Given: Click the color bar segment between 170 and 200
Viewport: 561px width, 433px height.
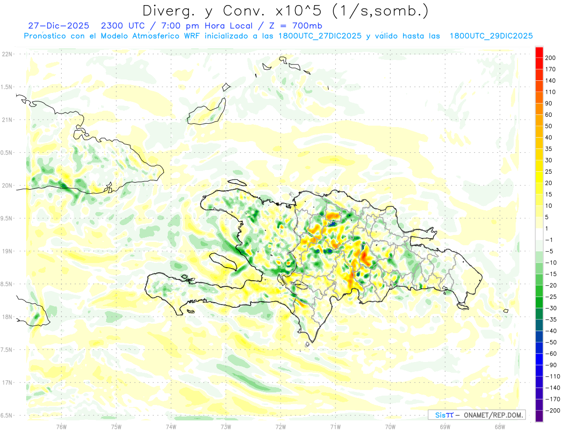Looking at the screenshot, I should coord(539,64).
